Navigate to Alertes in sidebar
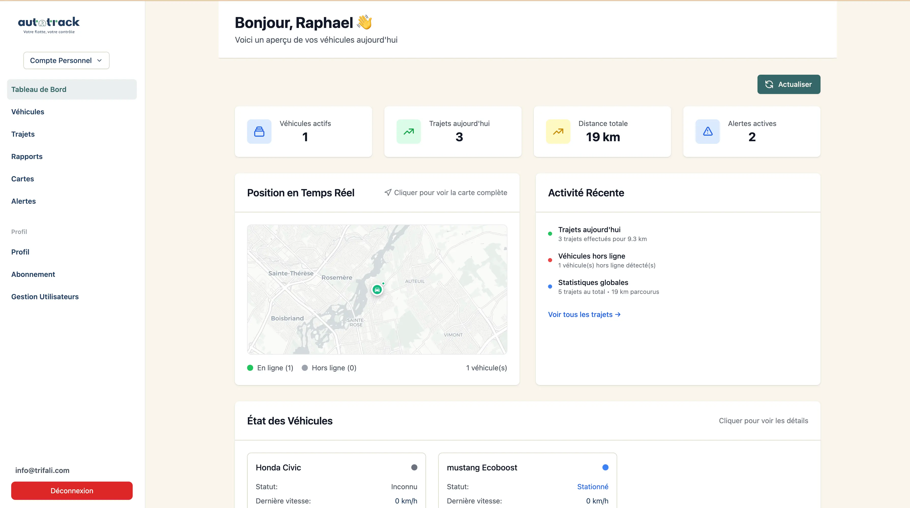 23,201
